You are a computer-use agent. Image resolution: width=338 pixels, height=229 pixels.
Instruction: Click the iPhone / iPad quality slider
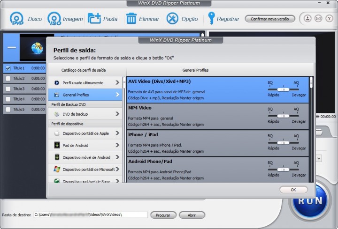click(283, 143)
